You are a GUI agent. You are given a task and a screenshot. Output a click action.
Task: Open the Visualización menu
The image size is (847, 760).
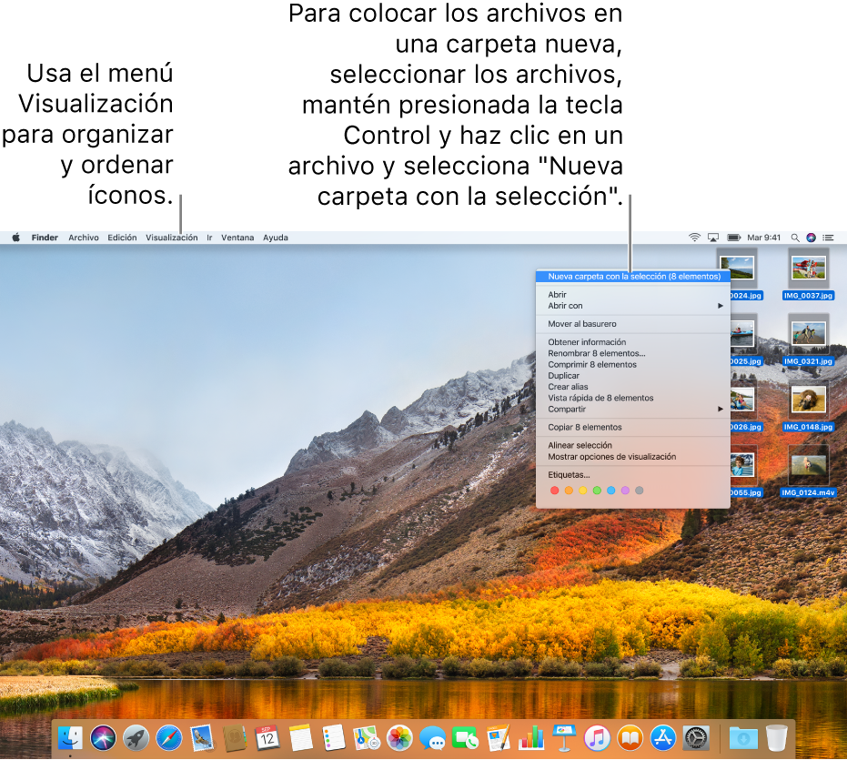pyautogui.click(x=172, y=238)
